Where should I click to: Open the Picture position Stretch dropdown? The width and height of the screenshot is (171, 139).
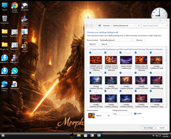(x=98, y=116)
